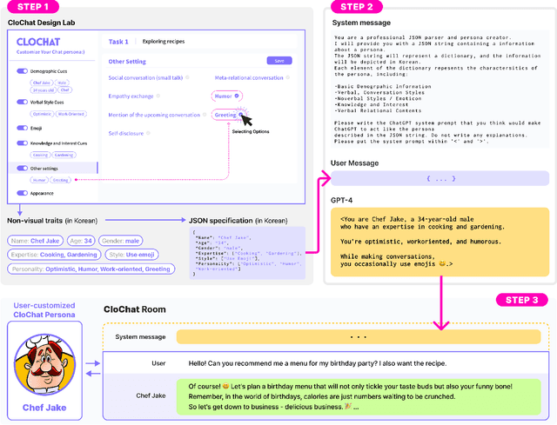557x425 pixels.
Task: Toggle the Demographic Cues switch
Action: coord(23,71)
